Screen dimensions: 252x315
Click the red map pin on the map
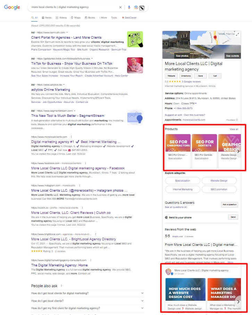(215, 37)
